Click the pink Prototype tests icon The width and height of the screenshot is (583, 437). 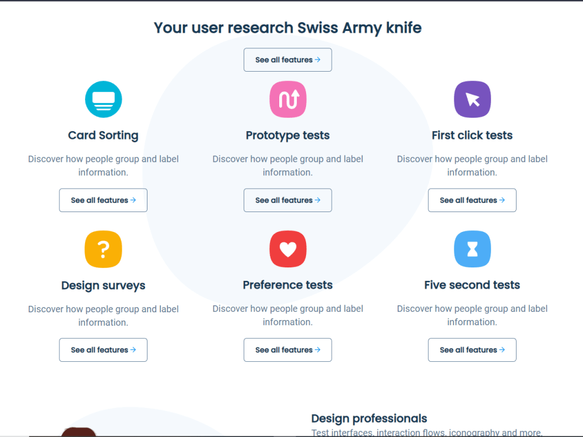click(x=288, y=99)
